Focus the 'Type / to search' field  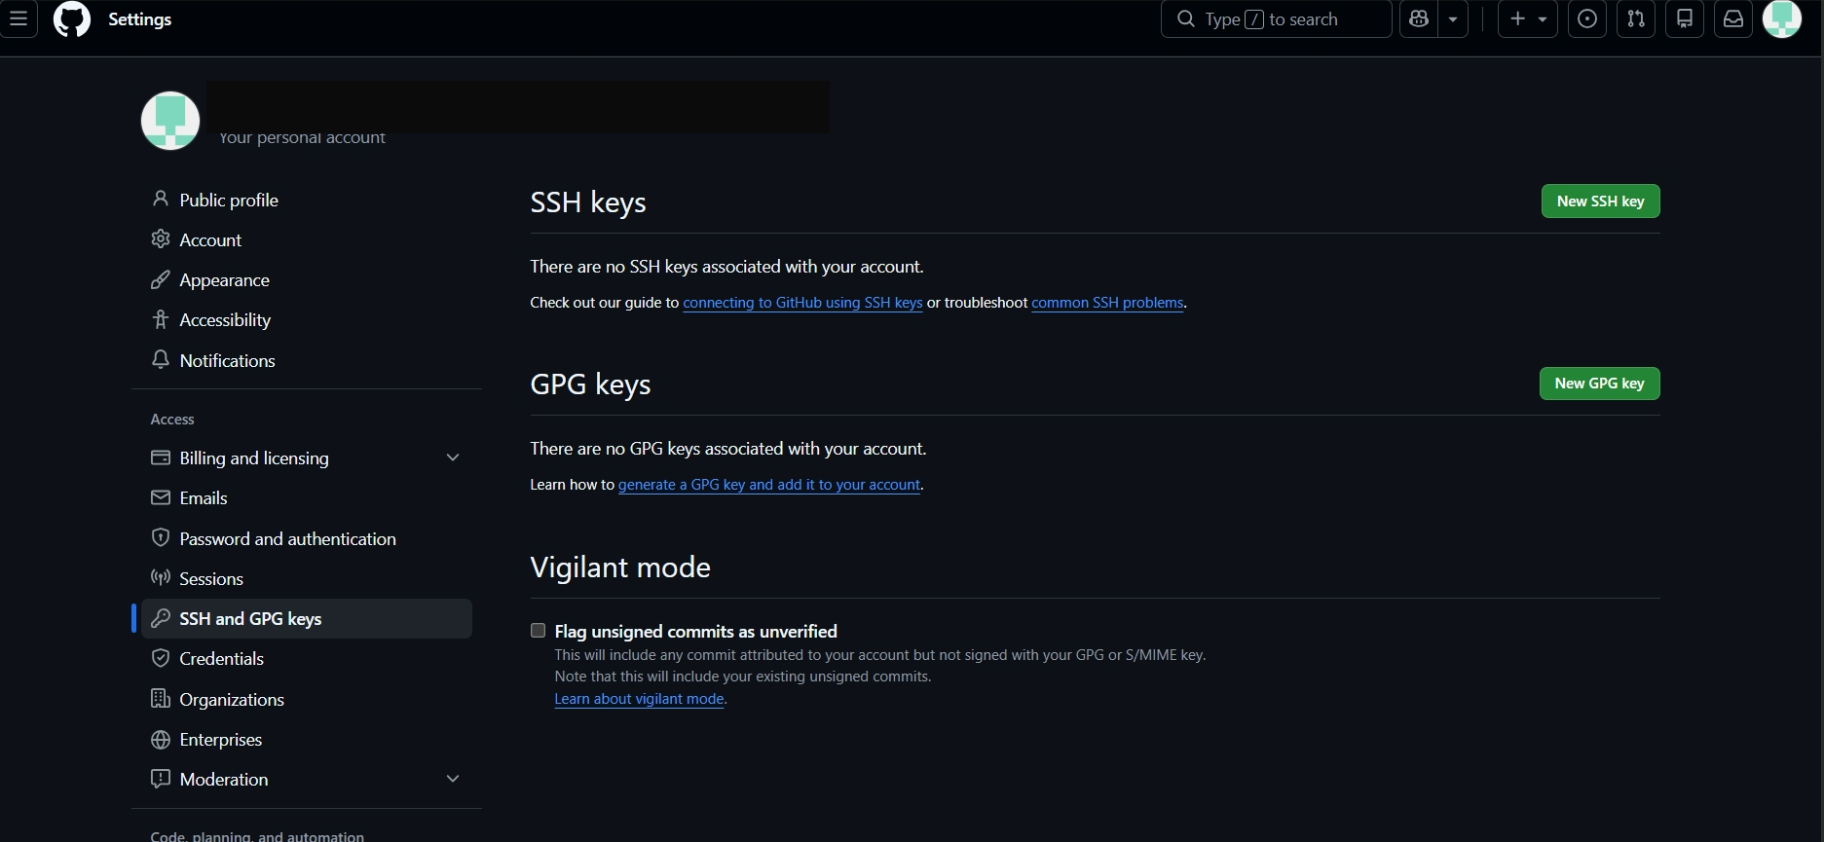(x=1277, y=19)
